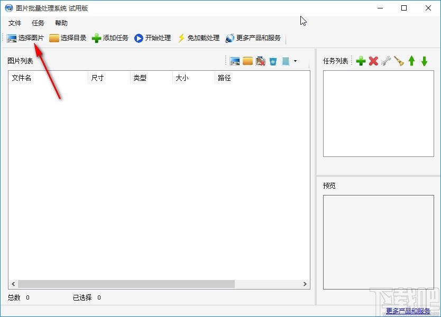
Task: Click the add-folder icon in the list toolbar
Action: point(247,60)
